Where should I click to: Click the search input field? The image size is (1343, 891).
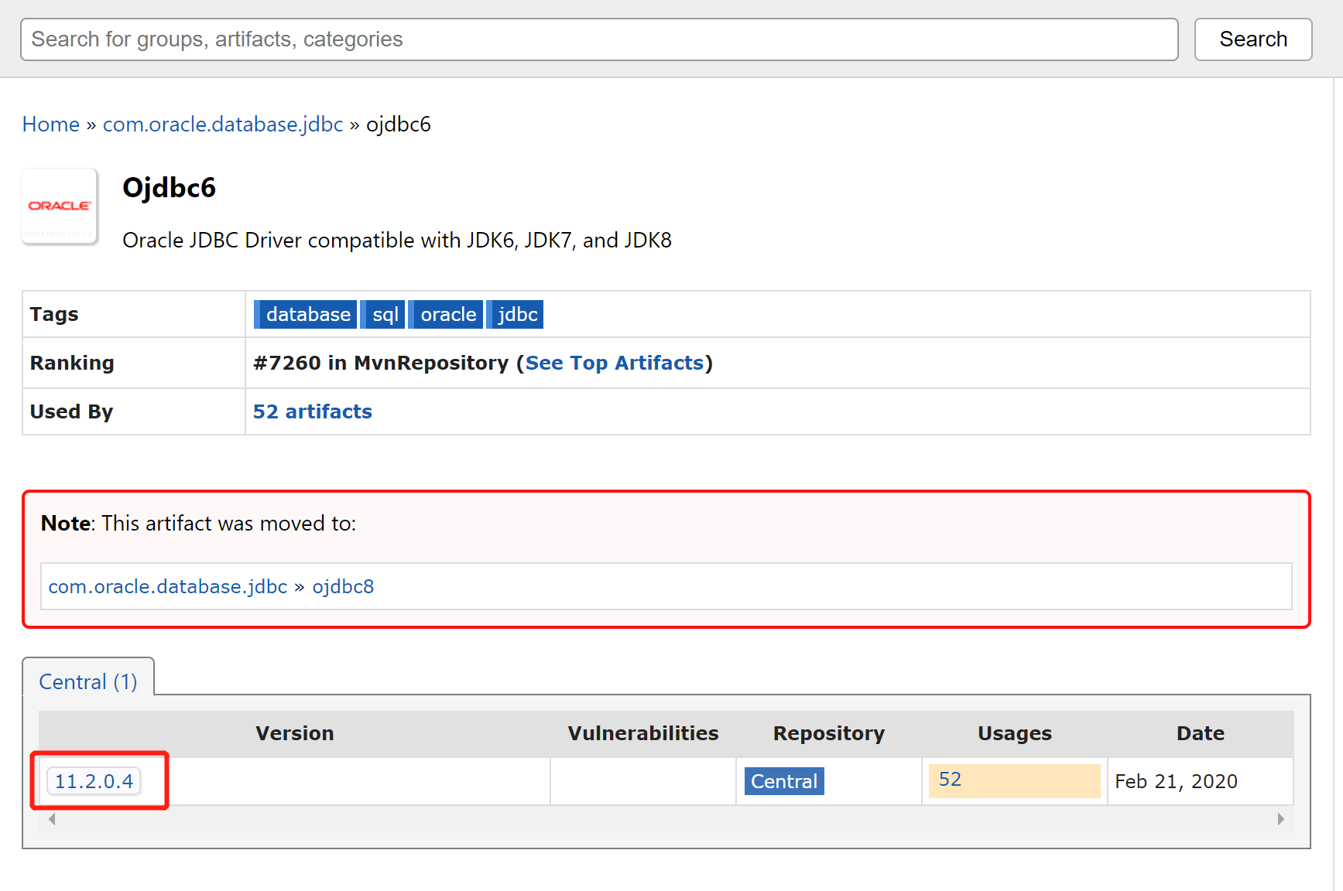coord(599,39)
